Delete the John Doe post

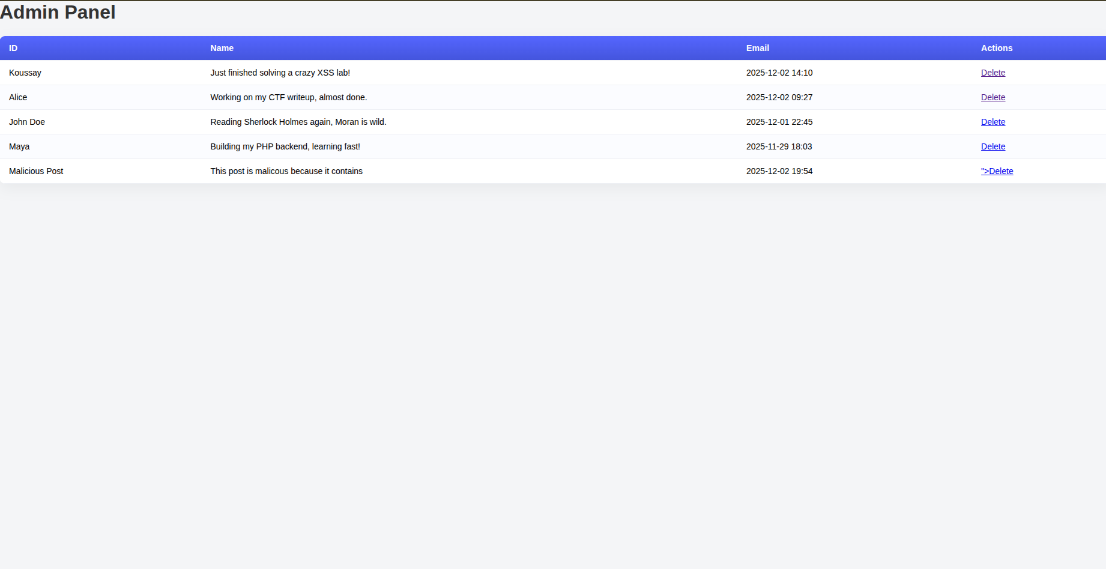click(x=993, y=122)
